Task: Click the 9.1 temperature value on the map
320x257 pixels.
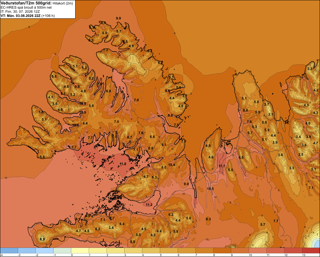Action: pos(164,145)
